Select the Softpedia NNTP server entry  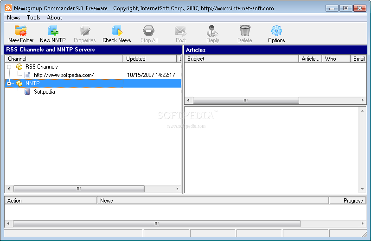tap(44, 92)
